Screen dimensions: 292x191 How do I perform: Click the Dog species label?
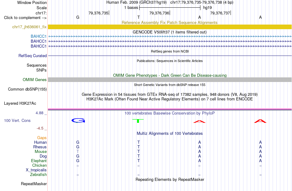tap(43, 156)
